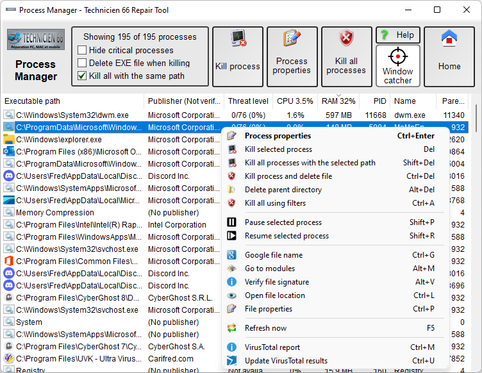Uncheck Kill all with the same path
The image size is (482, 373).
pyautogui.click(x=82, y=76)
